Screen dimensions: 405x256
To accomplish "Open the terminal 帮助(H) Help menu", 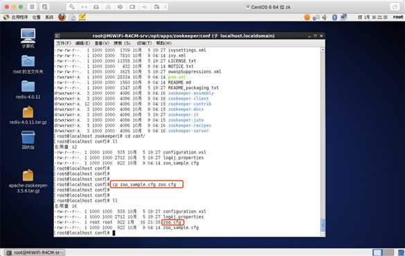I will coord(164,43).
